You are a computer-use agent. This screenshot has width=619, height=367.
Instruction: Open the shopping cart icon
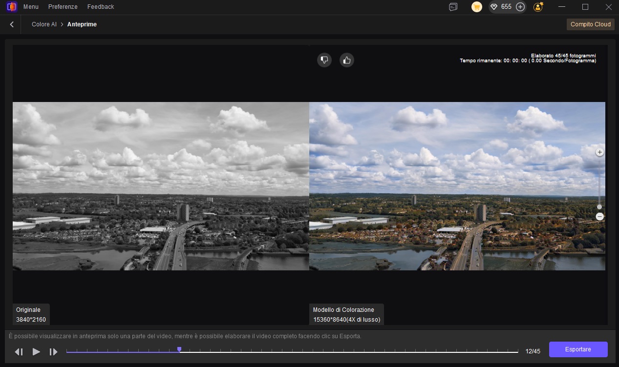477,7
